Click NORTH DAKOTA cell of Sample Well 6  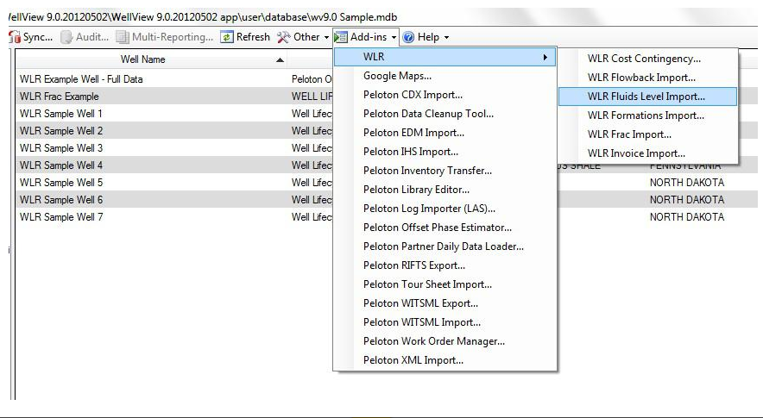pyautogui.click(x=687, y=200)
